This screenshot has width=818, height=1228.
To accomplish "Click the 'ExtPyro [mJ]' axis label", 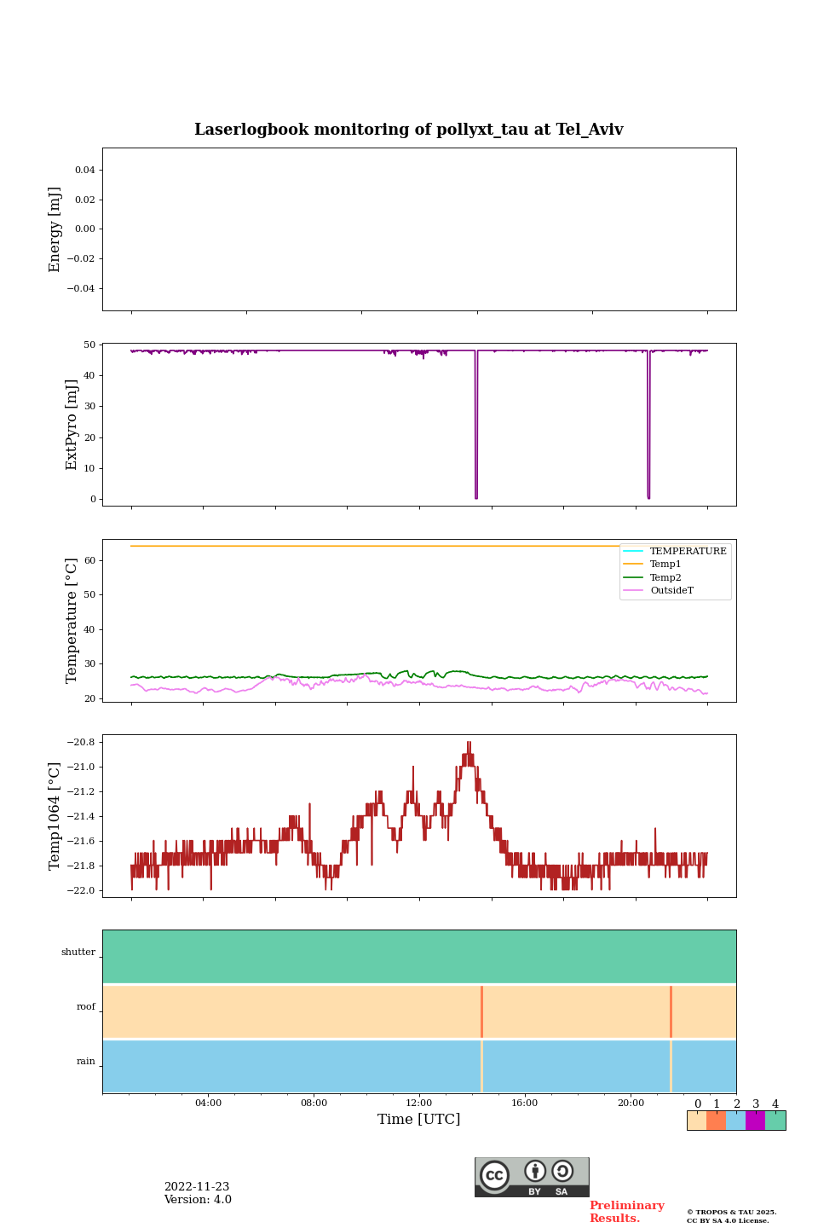I will coord(72,425).
